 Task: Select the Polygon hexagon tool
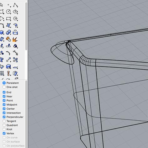coord(15,18)
